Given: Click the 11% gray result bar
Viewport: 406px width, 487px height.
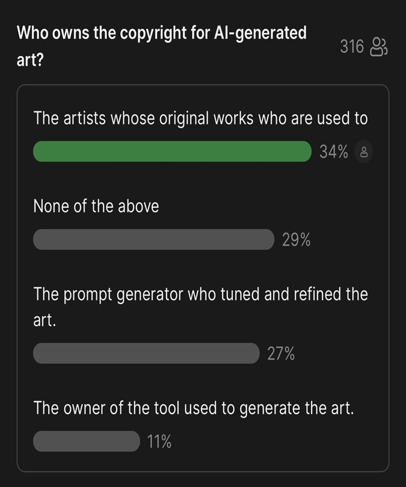Looking at the screenshot, I should [87, 441].
